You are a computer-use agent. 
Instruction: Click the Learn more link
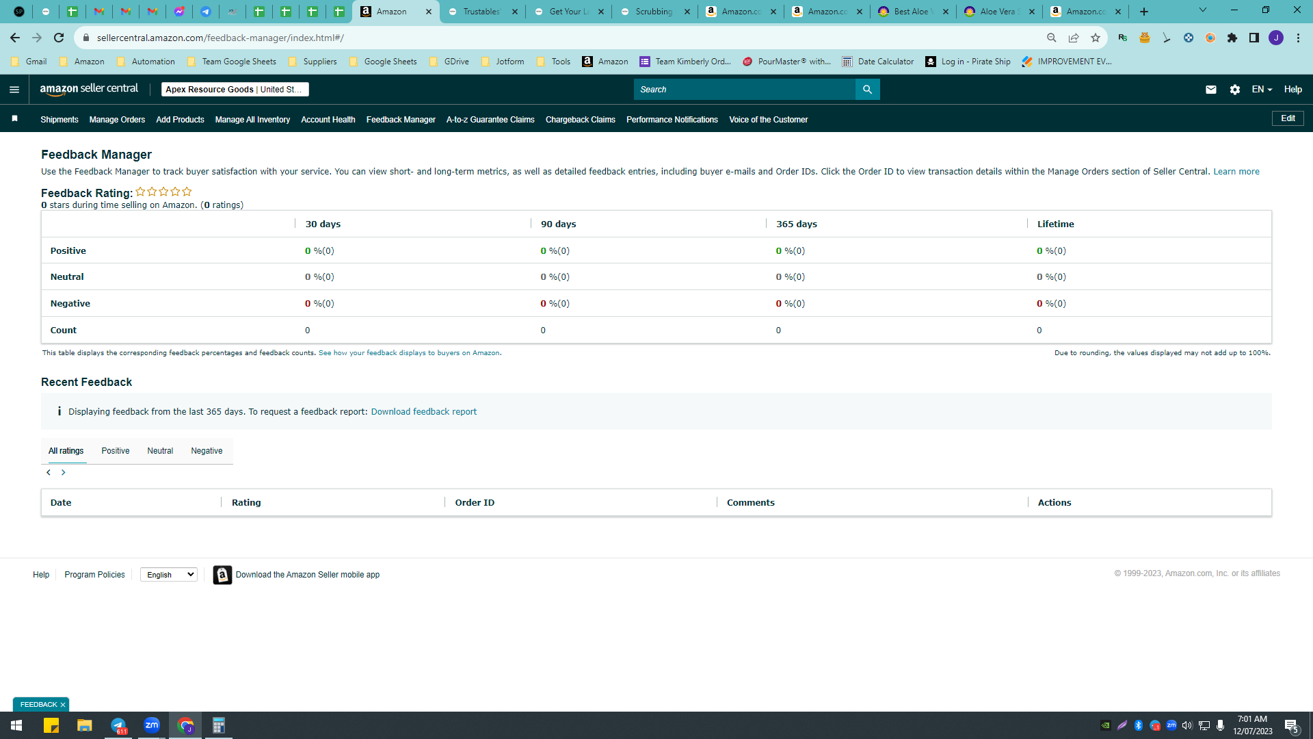(x=1236, y=172)
